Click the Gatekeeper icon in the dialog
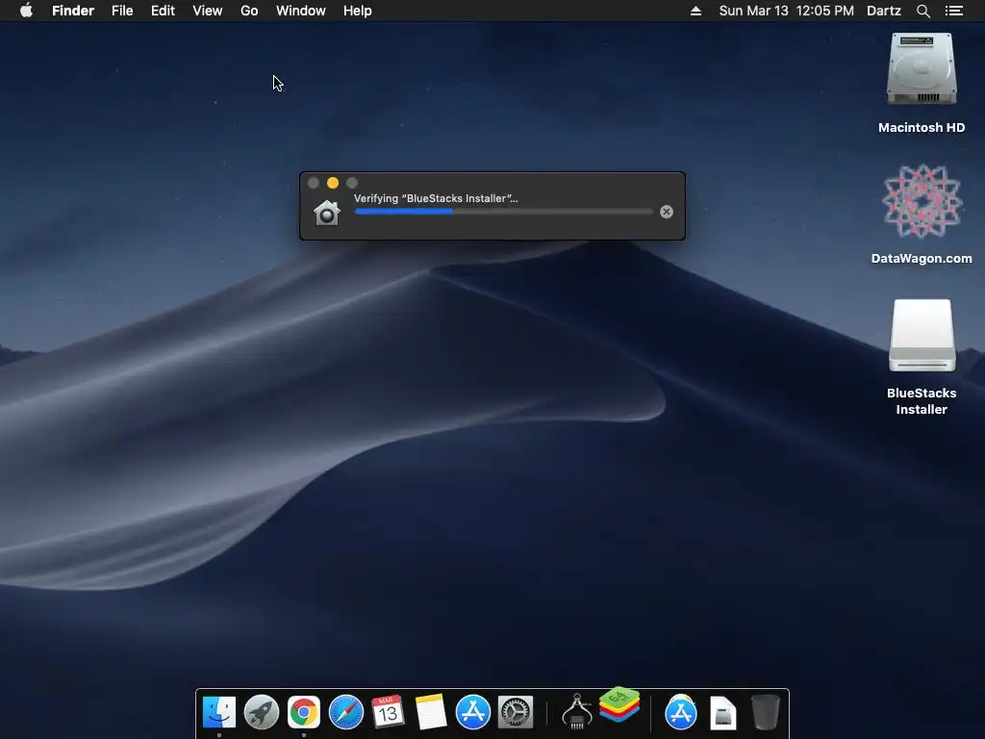Viewport: 985px width, 739px height. pyautogui.click(x=327, y=213)
